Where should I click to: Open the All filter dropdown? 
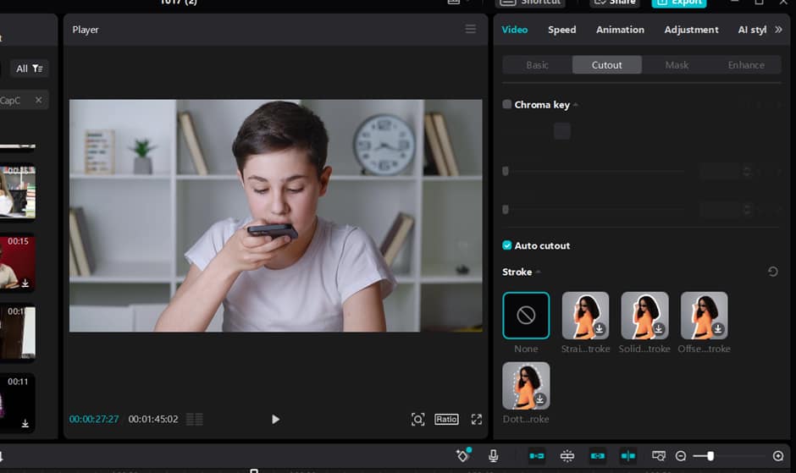(30, 69)
